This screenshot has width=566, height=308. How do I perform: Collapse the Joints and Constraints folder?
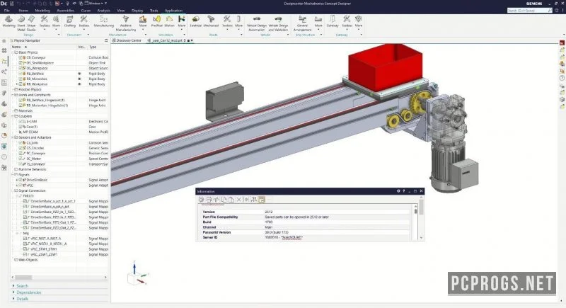[x=13, y=95]
